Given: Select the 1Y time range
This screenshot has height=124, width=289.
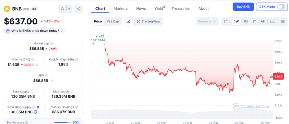Looking at the screenshot, I should pos(254,21).
